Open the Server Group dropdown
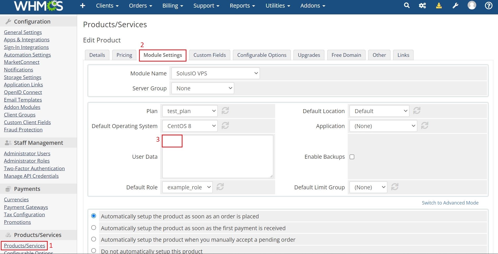Image resolution: width=498 pixels, height=254 pixels. [x=203, y=88]
